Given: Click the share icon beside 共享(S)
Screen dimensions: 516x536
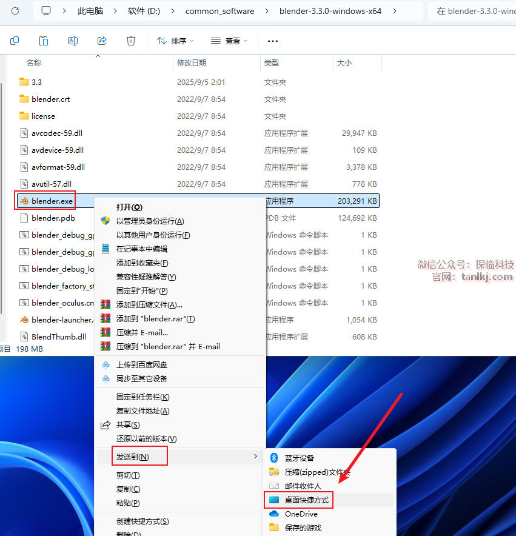Looking at the screenshot, I should click(x=106, y=425).
